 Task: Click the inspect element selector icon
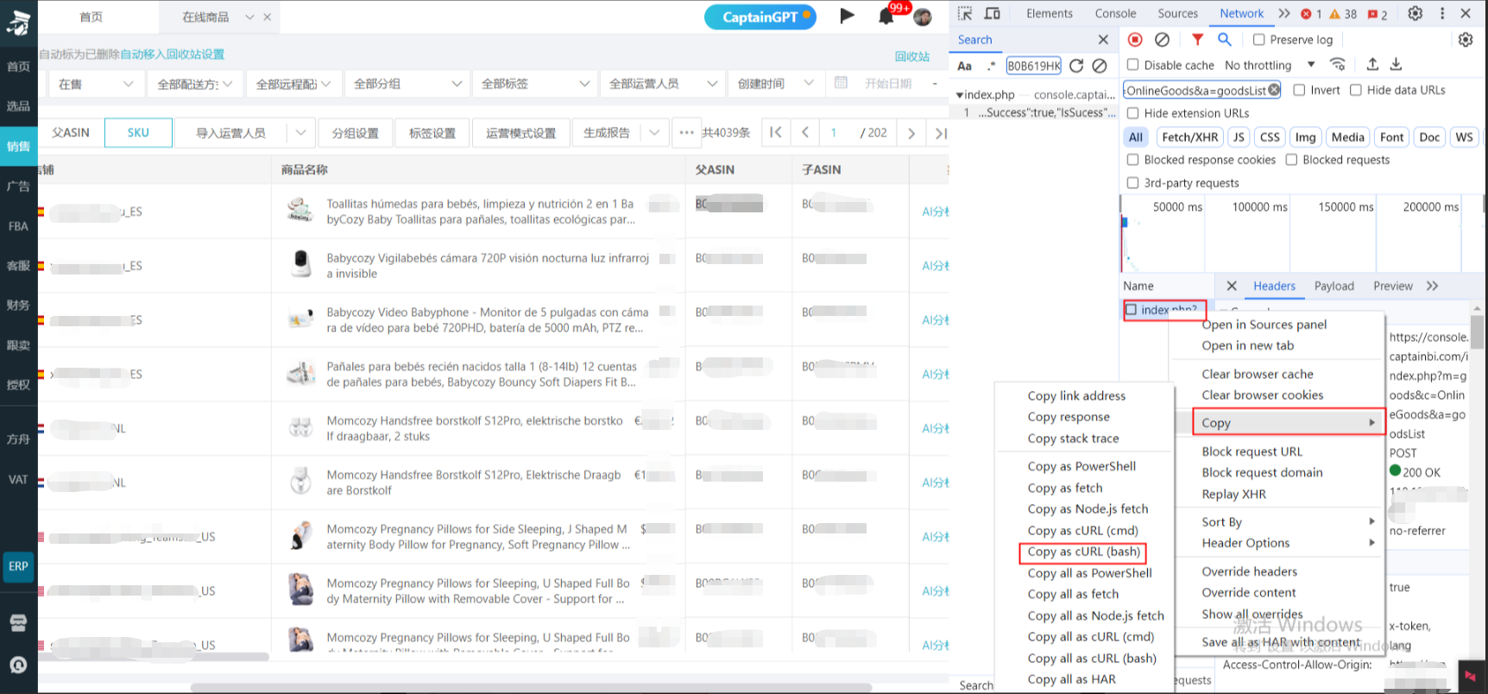pyautogui.click(x=965, y=14)
